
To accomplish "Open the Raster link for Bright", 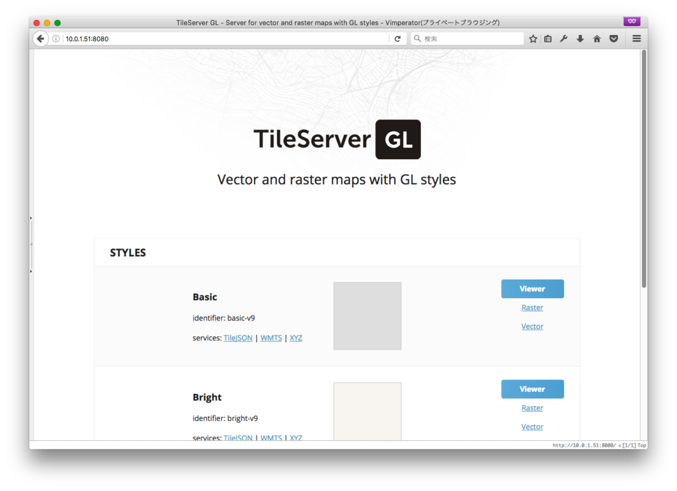I will pos(532,408).
